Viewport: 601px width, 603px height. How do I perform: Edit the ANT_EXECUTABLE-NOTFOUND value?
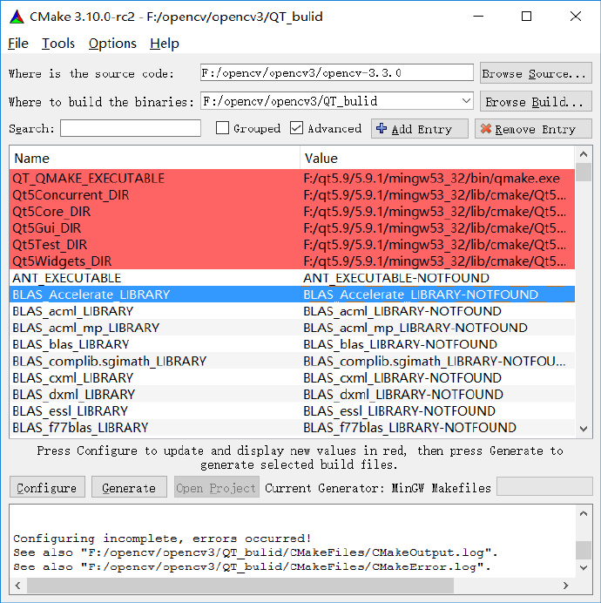(x=437, y=278)
